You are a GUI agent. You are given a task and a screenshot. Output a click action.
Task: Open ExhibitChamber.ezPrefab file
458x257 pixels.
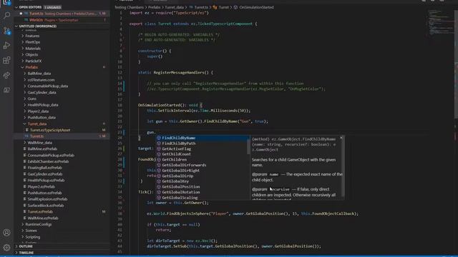pos(48,161)
